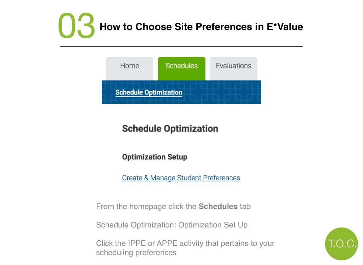Click the 'scheduling preferences' final text line
This screenshot has height=265, width=363.
tap(136, 253)
